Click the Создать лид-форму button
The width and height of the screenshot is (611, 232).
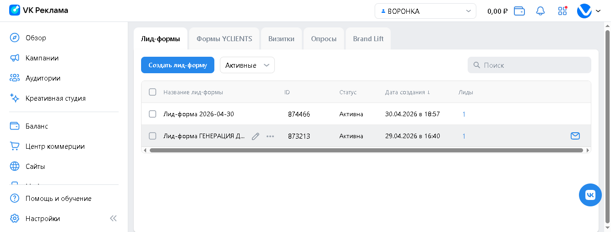click(178, 65)
